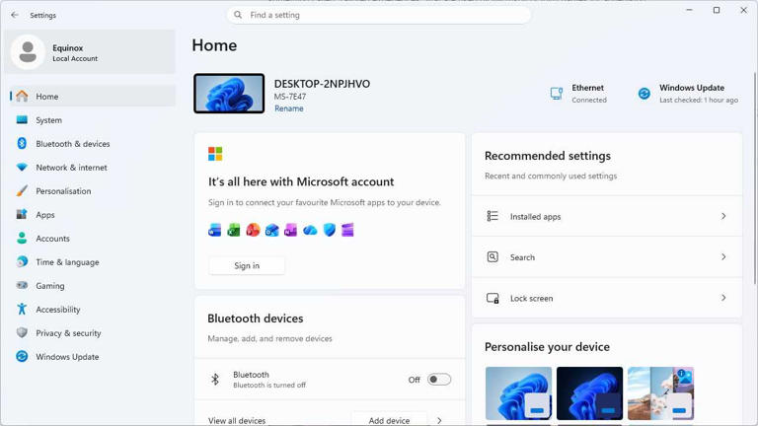Click the Add device button

[x=389, y=420]
